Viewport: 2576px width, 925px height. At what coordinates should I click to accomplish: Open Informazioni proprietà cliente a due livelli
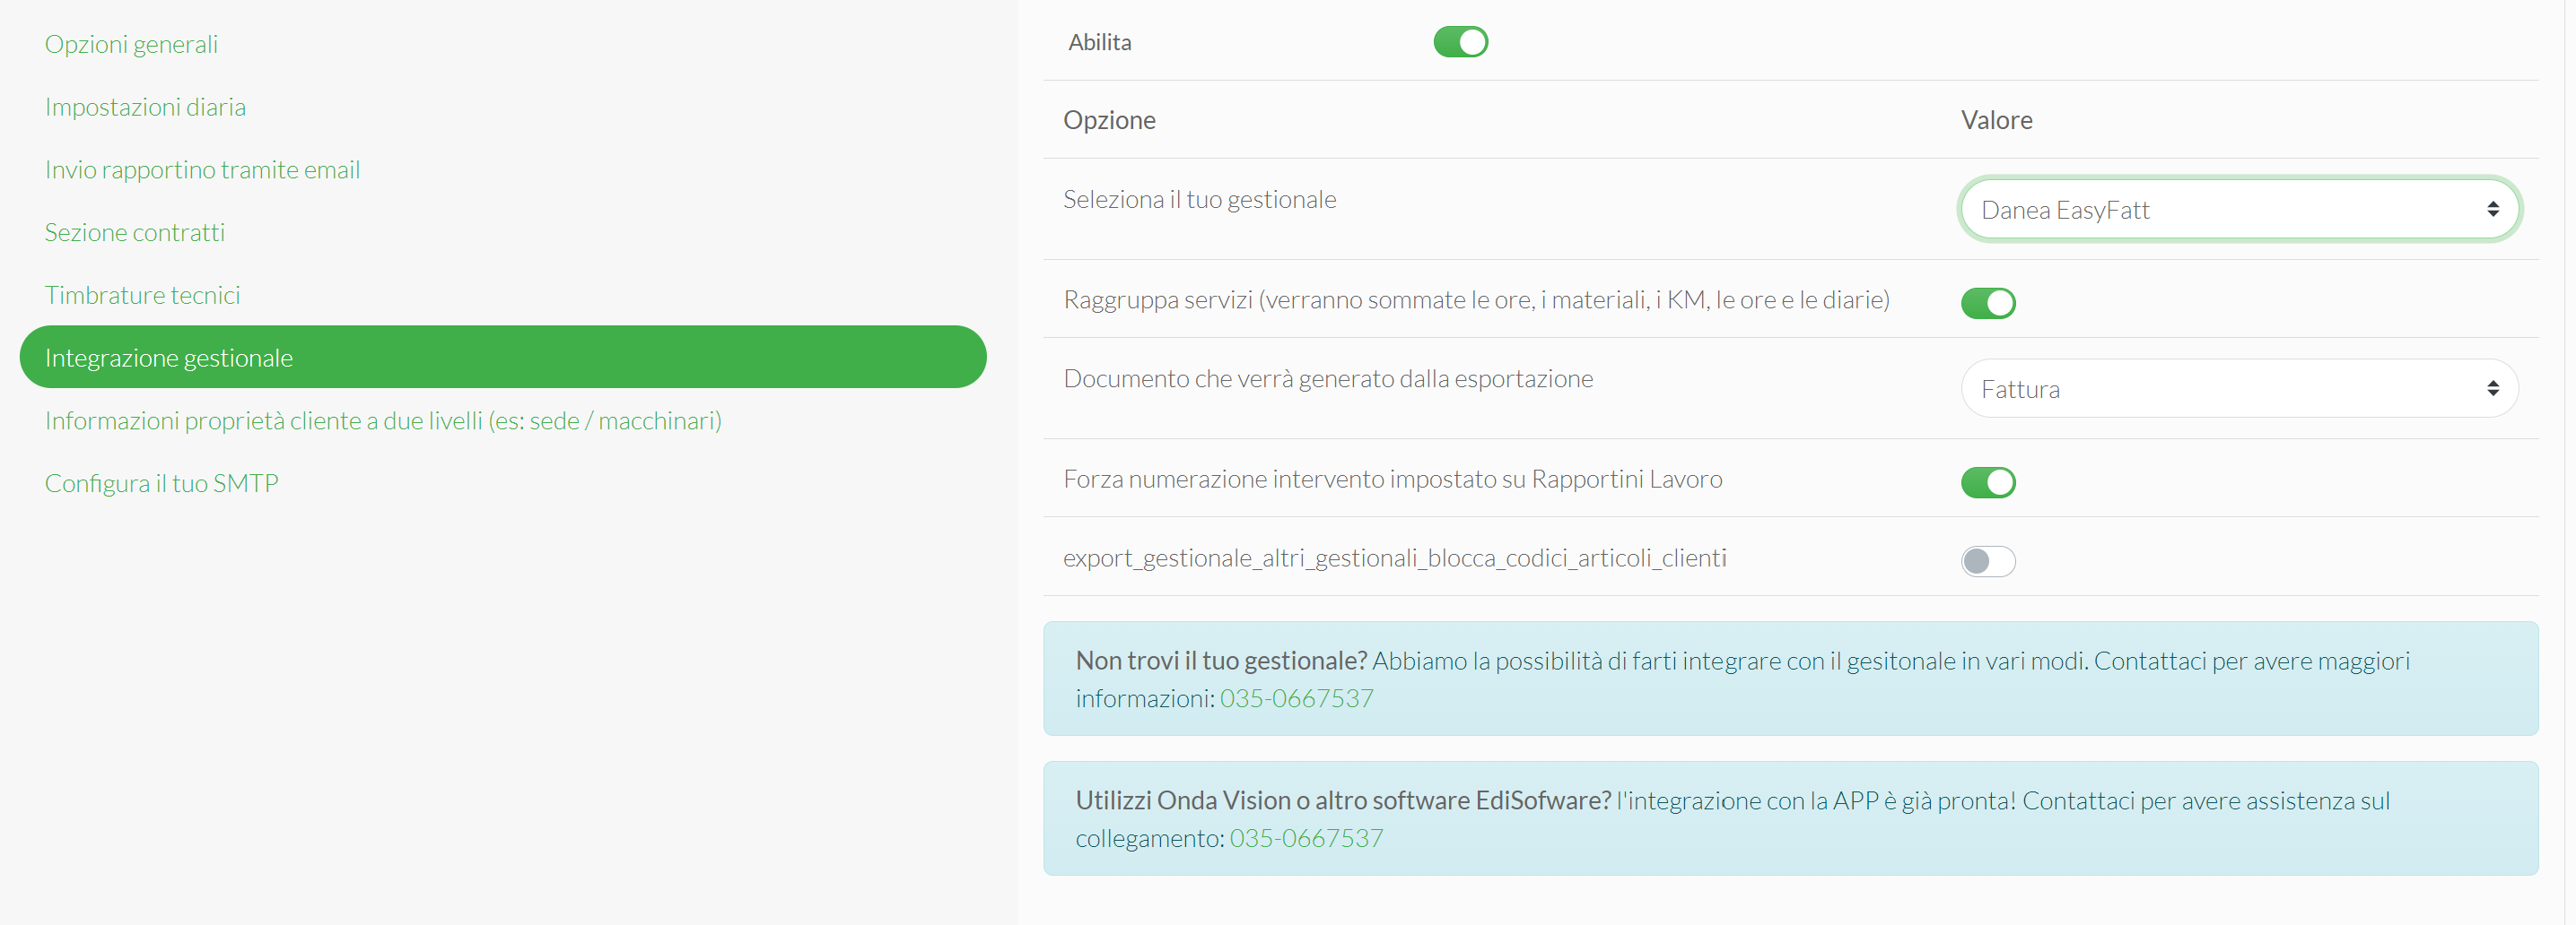pyautogui.click(x=383, y=420)
